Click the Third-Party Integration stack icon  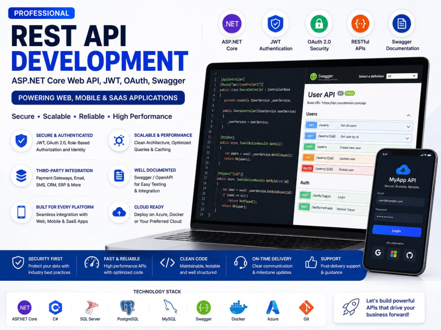point(21,176)
